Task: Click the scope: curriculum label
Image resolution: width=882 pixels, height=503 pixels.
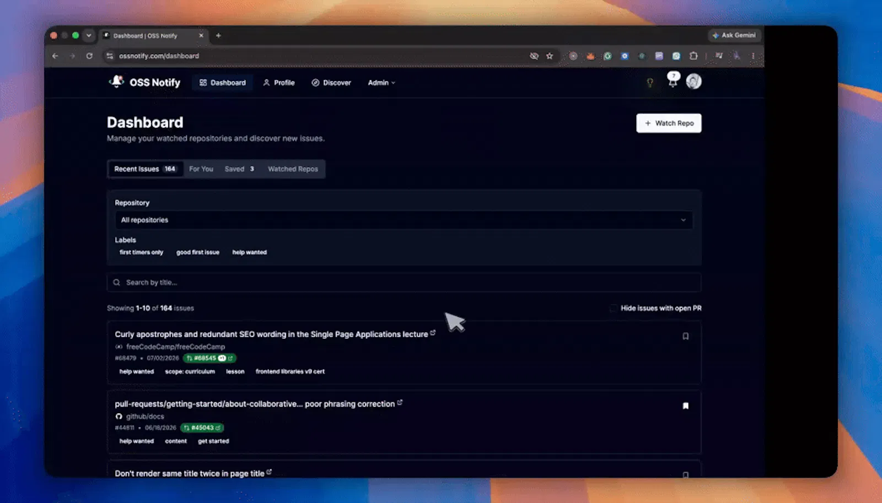Action: pyautogui.click(x=190, y=371)
